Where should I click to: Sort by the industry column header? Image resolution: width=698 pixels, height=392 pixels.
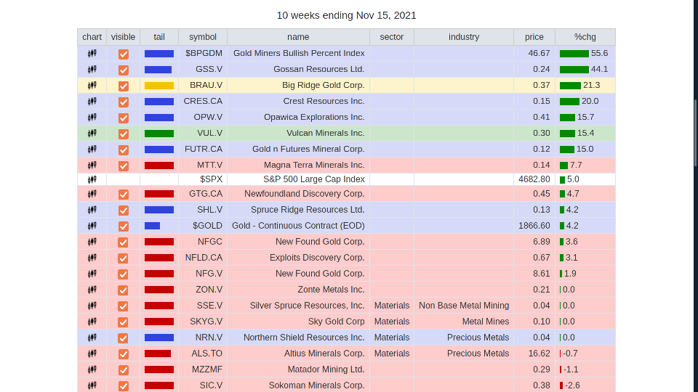coord(463,37)
